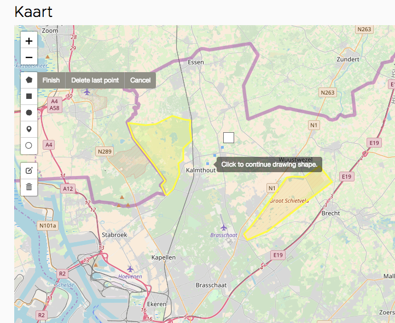Select the draw polygon tool

29,80
